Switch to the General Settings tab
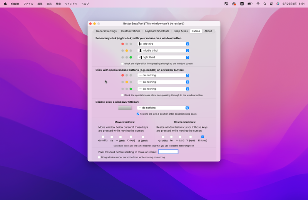The height and width of the screenshot is (200, 308). 106,31
